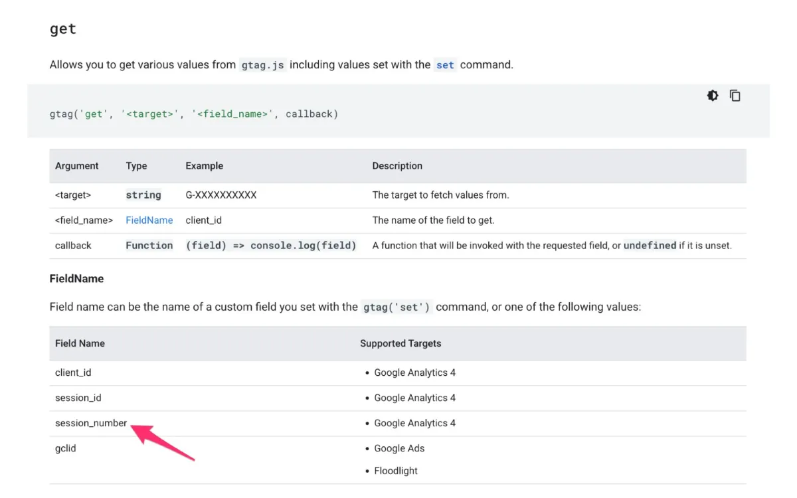Click the Example column header
The width and height of the screenshot is (797, 498).
point(204,166)
